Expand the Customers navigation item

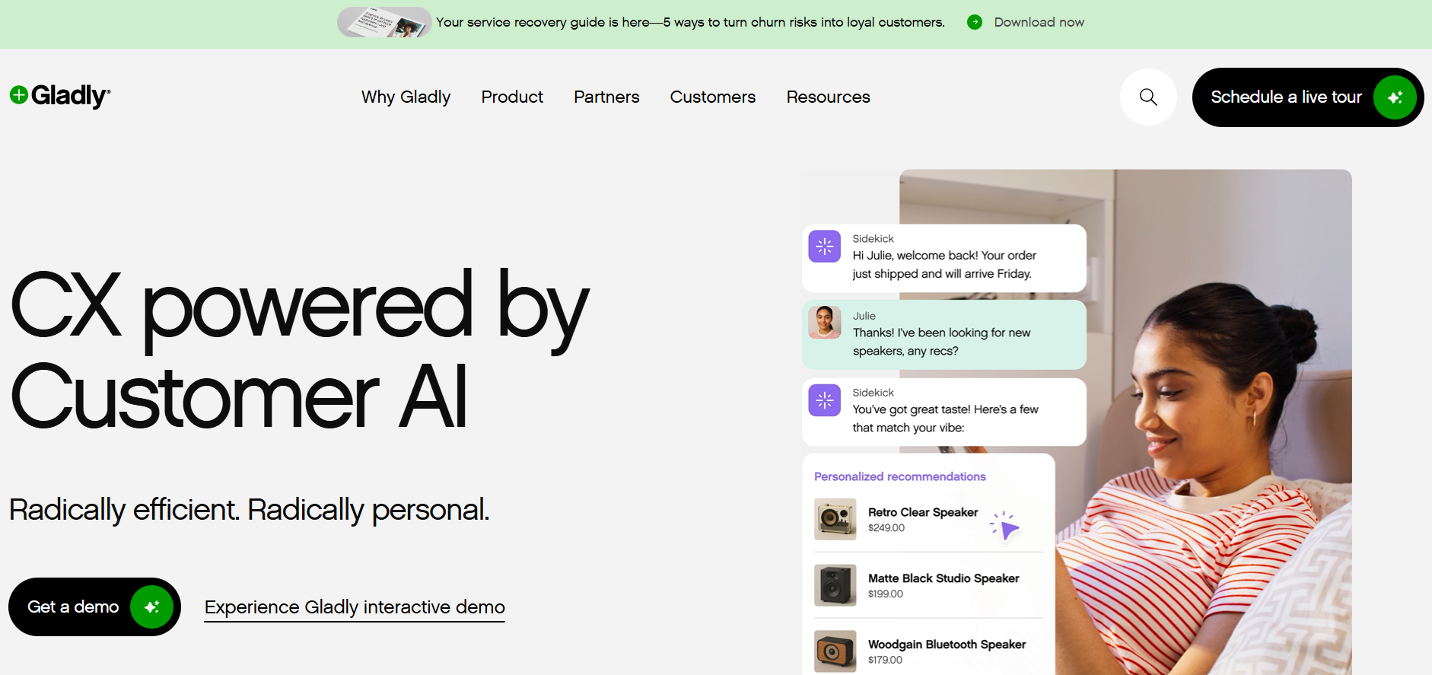coord(712,97)
